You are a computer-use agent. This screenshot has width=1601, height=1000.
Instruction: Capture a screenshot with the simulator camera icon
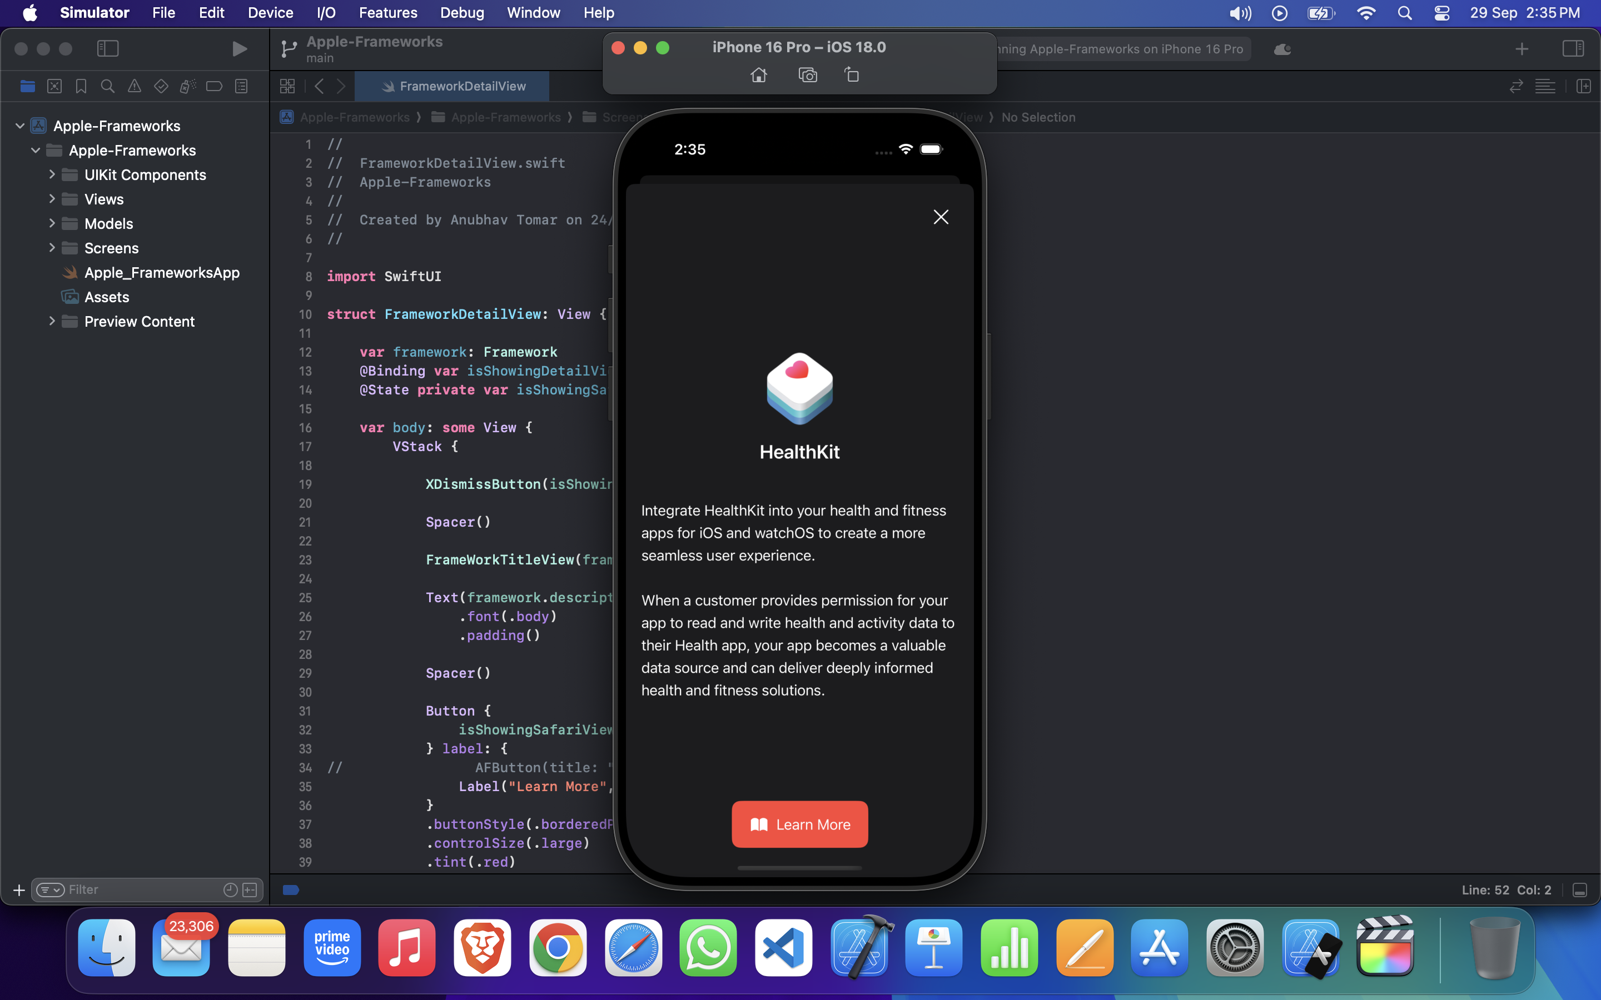tap(807, 75)
